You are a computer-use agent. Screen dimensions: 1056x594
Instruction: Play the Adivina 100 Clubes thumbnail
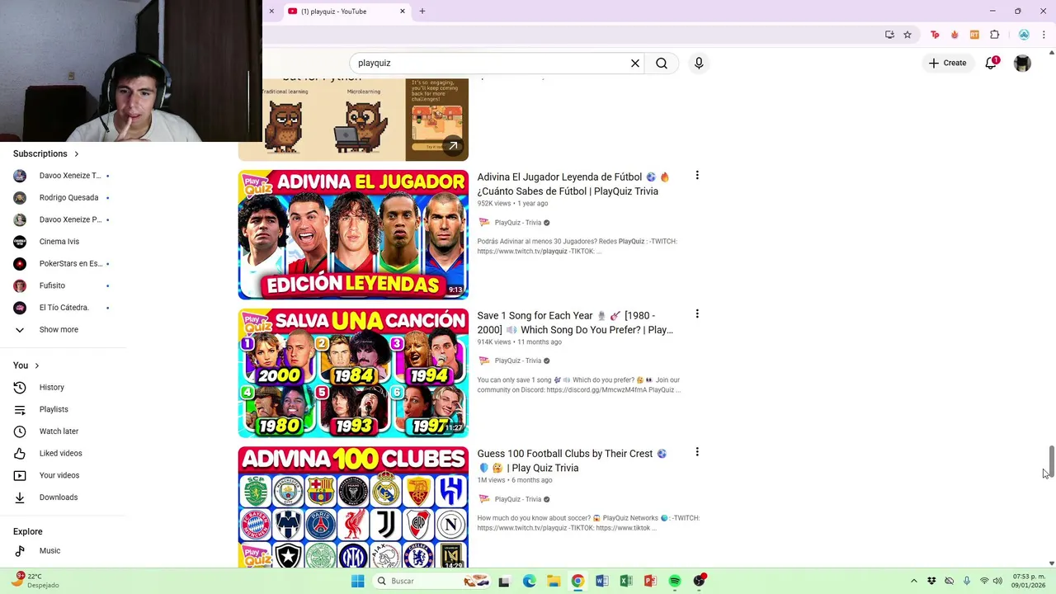coord(353,507)
